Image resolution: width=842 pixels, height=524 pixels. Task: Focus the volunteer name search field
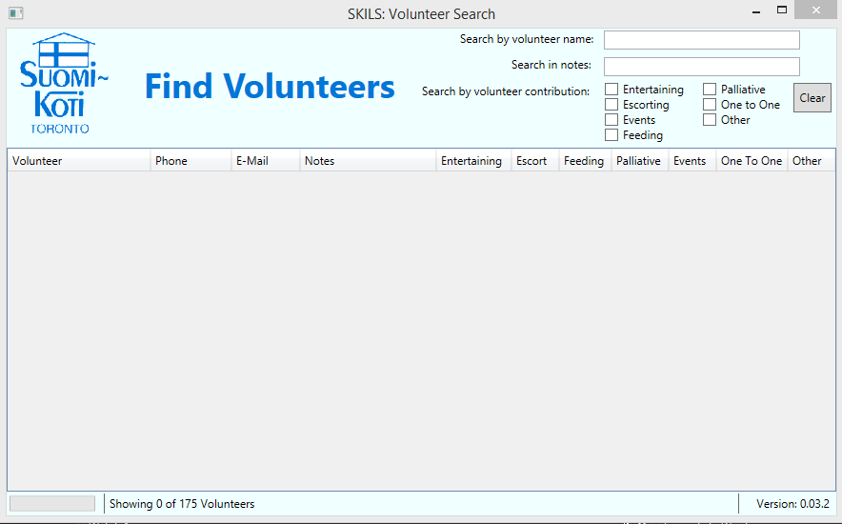(x=701, y=40)
